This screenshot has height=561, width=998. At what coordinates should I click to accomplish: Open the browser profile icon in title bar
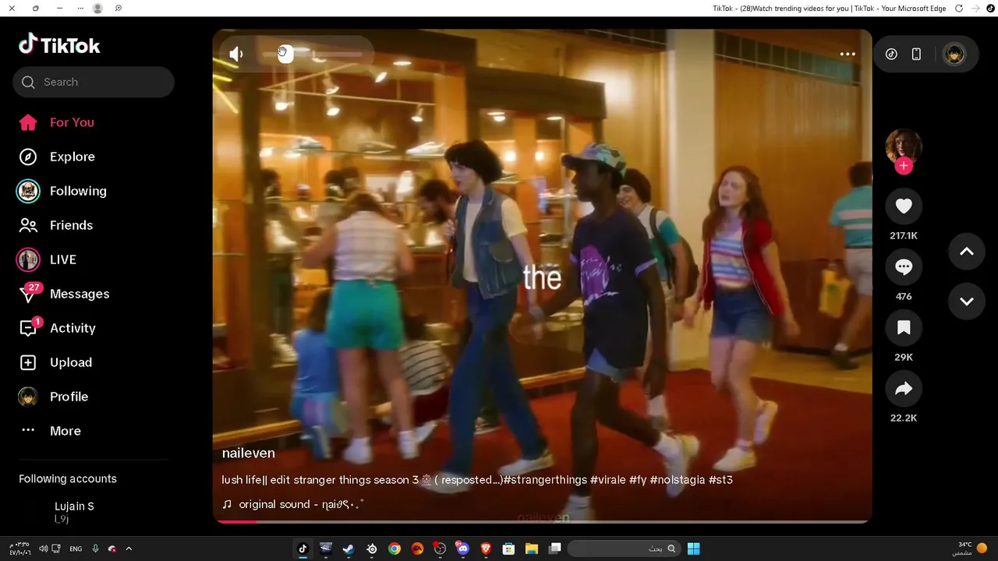[97, 8]
